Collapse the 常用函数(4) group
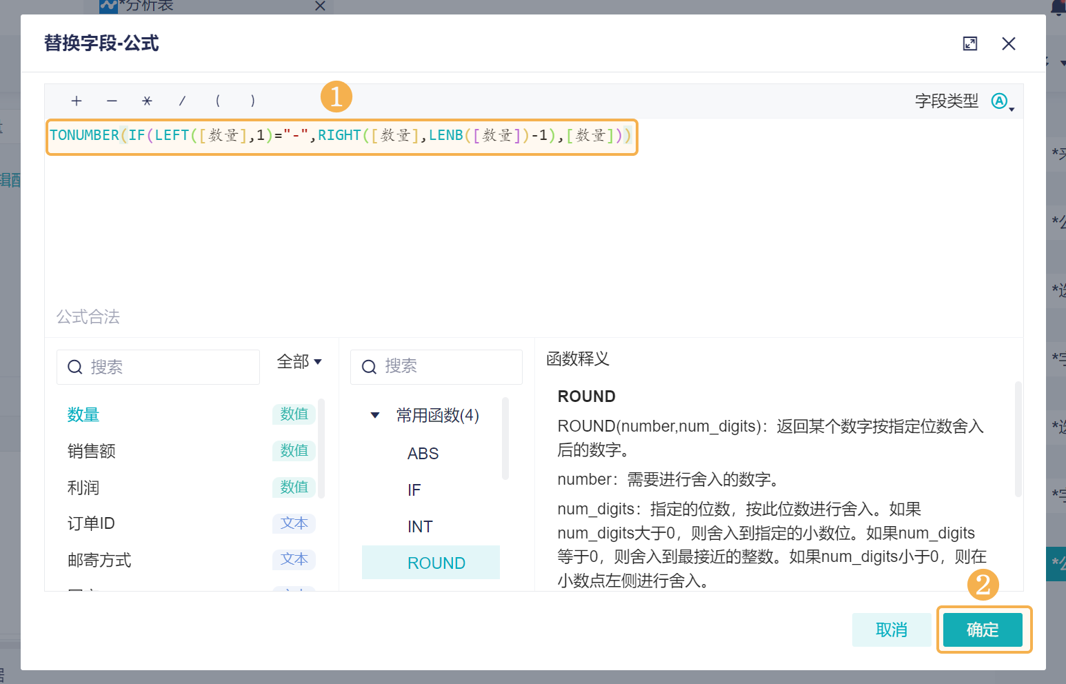The width and height of the screenshot is (1066, 684). click(375, 415)
